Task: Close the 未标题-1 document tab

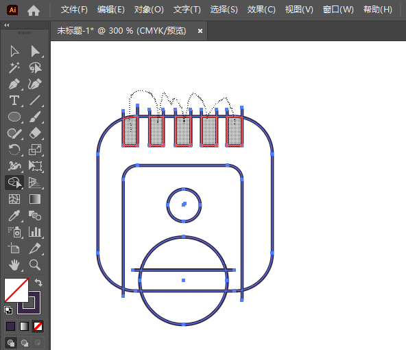Action: click(x=200, y=31)
